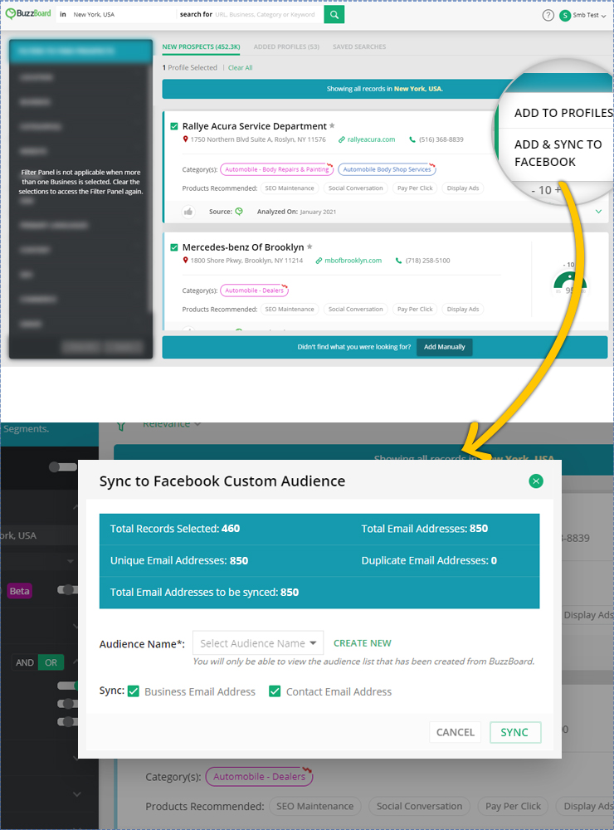The image size is (614, 830).
Task: Open the help question mark icon
Action: click(x=548, y=15)
